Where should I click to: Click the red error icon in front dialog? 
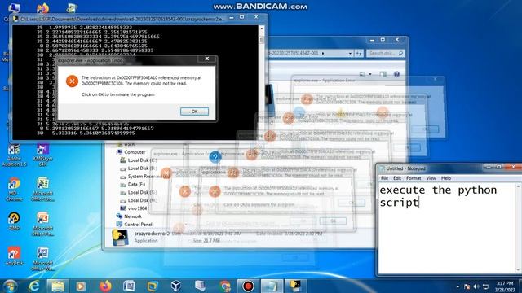[72, 81]
